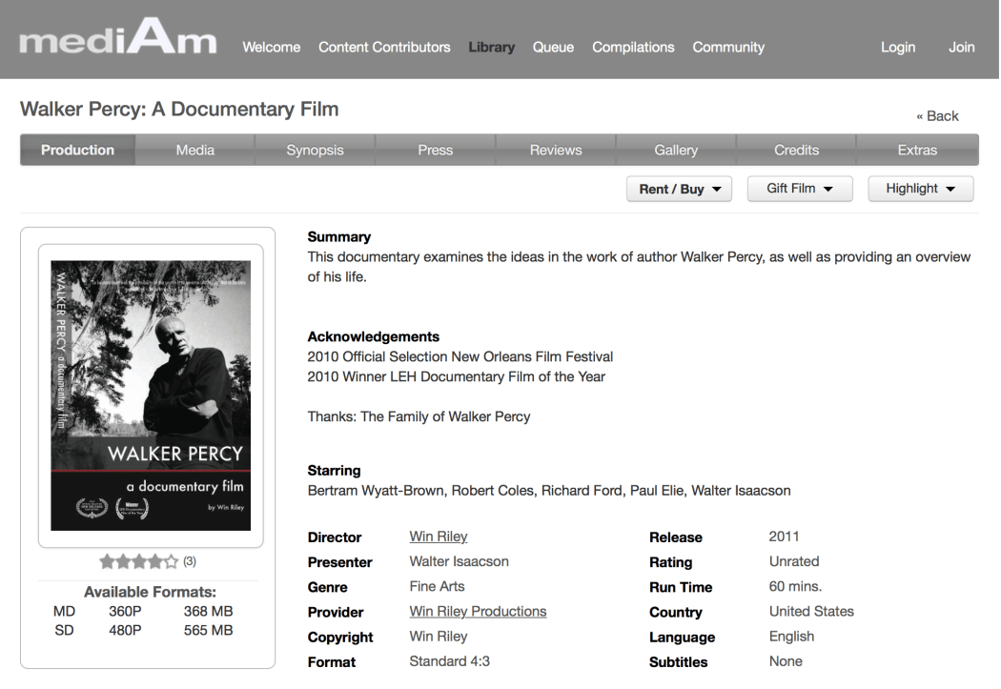Click the star rating below the poster
Viewport: 1001px width, 689px height.
[138, 561]
